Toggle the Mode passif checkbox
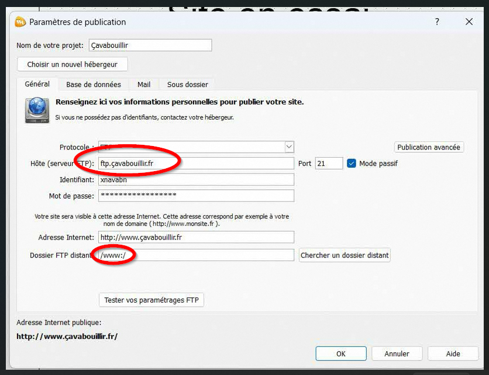This screenshot has height=375, width=489. [352, 164]
